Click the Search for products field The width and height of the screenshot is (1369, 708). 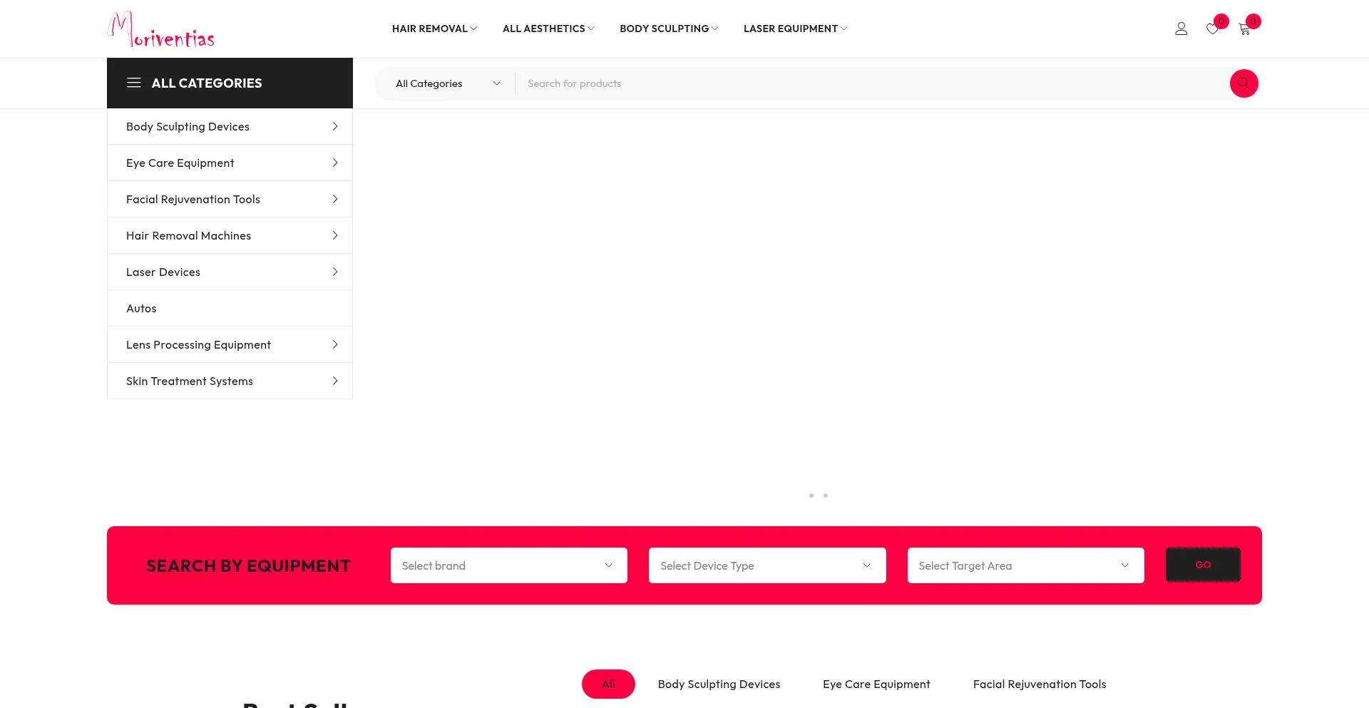coord(870,83)
